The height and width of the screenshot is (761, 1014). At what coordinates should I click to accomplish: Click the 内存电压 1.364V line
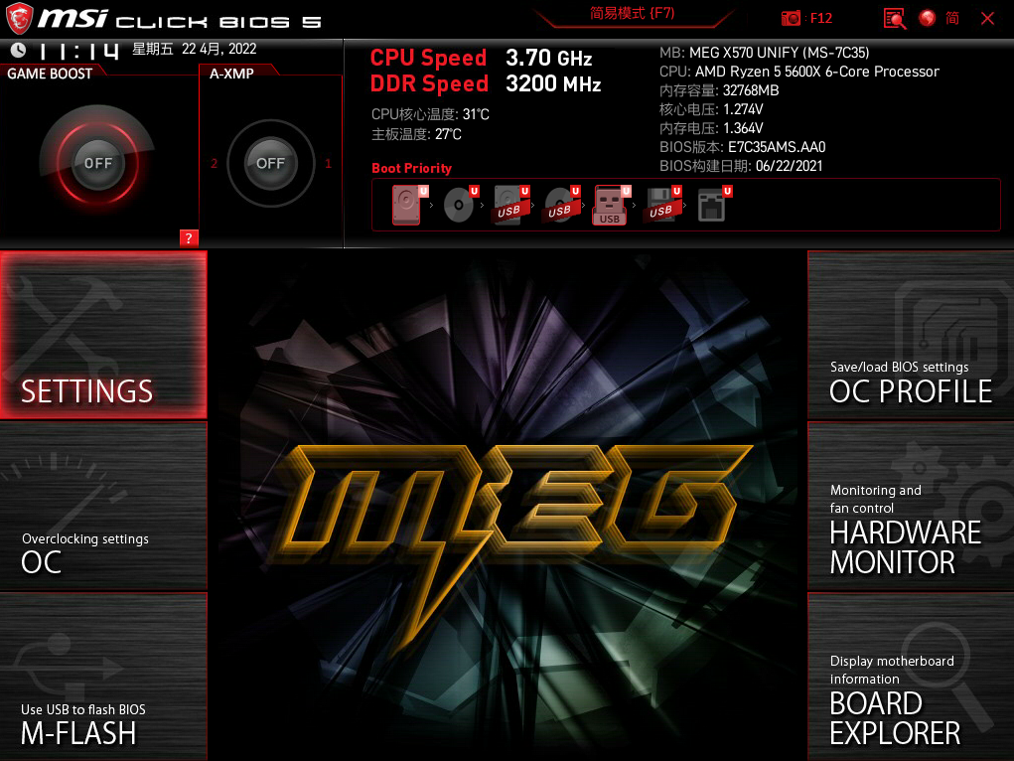coord(711,127)
